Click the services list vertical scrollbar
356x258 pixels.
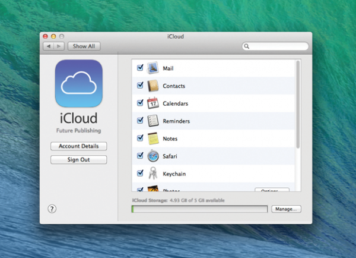tap(298, 104)
